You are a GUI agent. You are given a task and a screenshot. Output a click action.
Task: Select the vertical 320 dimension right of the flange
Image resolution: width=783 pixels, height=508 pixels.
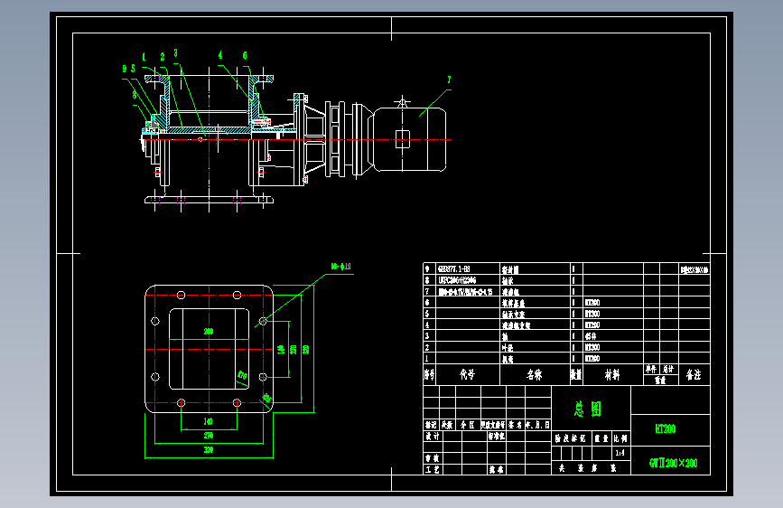coord(306,349)
